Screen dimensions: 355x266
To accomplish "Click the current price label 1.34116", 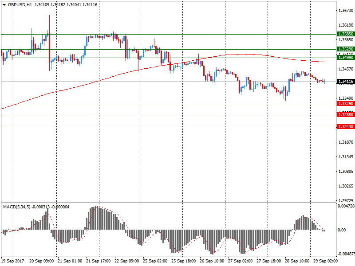I will coord(346,82).
